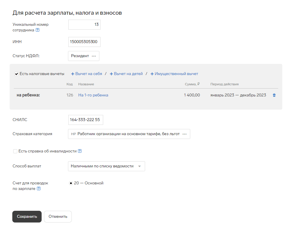Open the three-dots menu in insurance category field
This screenshot has width=294, height=231.
[184, 134]
